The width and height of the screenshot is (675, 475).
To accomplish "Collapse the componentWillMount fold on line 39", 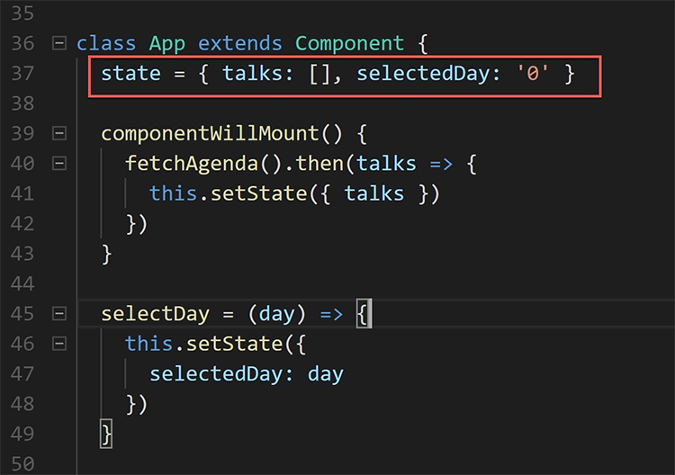I will point(59,133).
